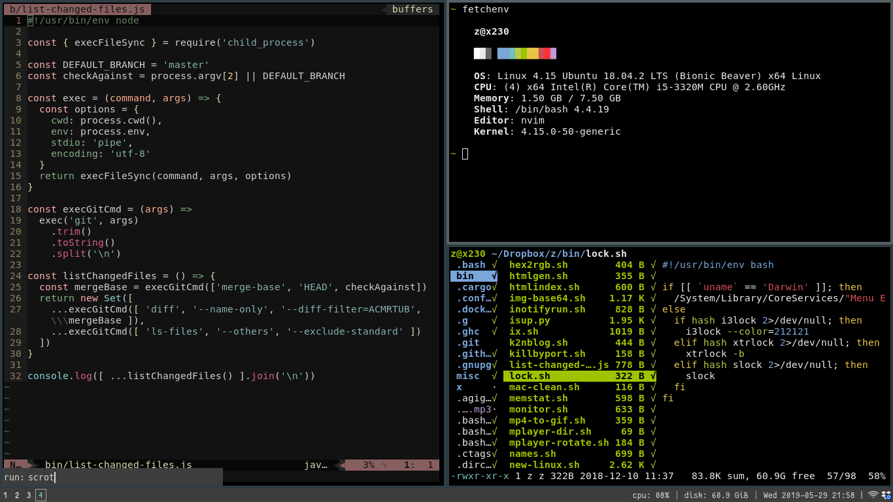Select mp4-to-gif.sh in ranger file list
This screenshot has height=502, width=893.
tap(580, 420)
